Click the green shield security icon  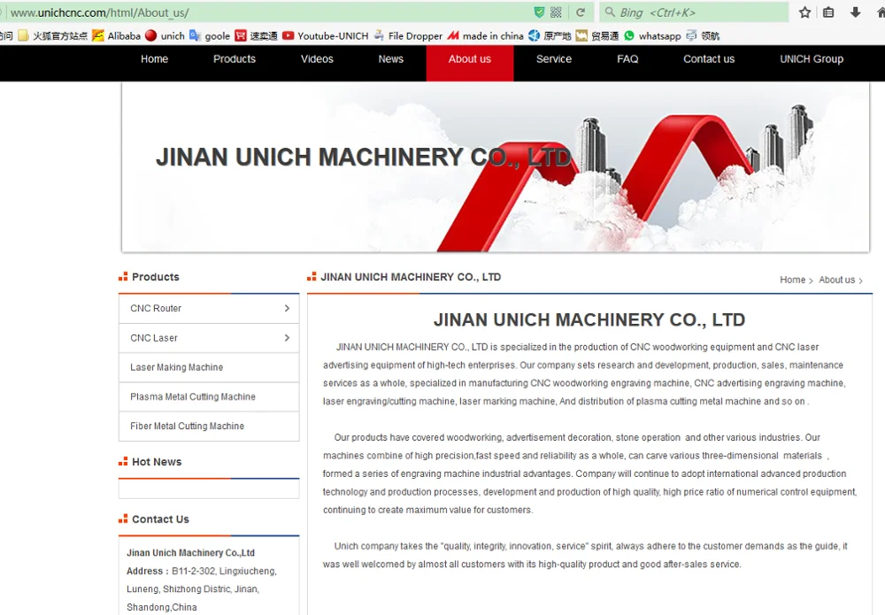pyautogui.click(x=539, y=12)
